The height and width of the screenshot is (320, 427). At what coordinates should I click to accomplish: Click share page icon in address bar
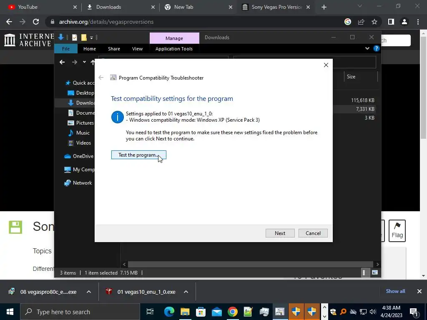(x=361, y=22)
